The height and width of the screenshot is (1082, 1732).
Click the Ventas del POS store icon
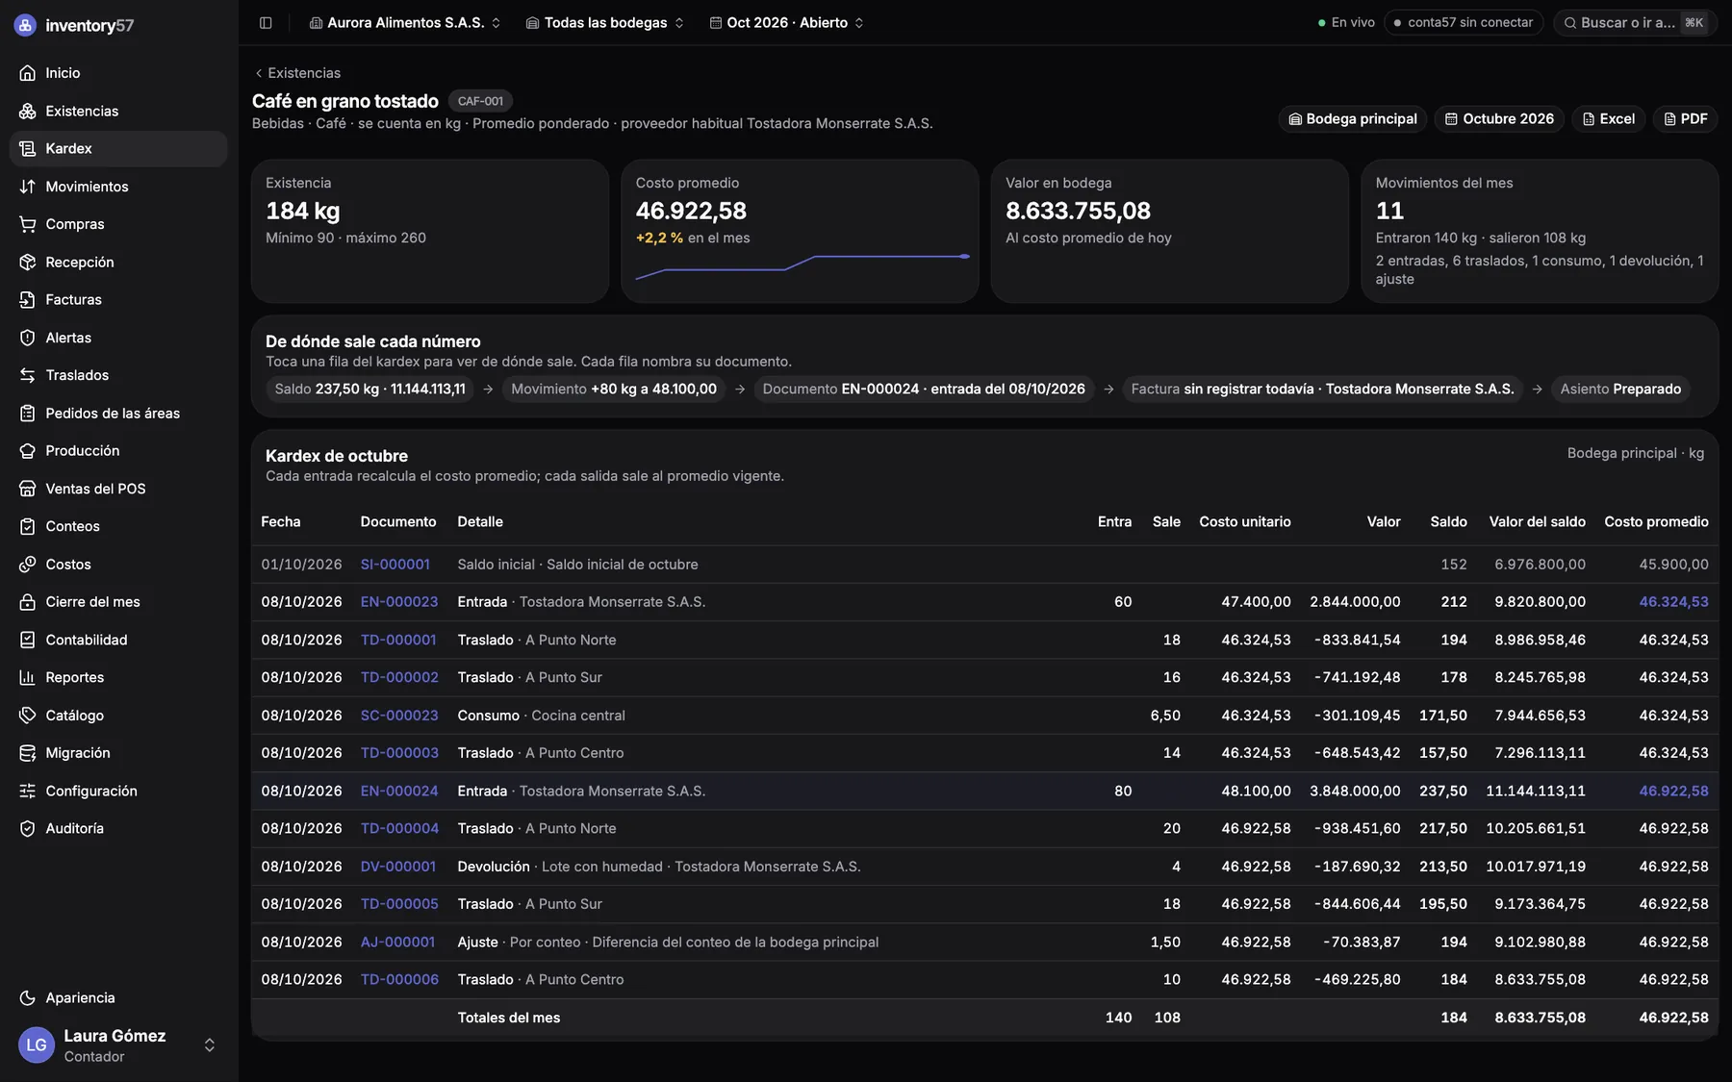pos(28,489)
